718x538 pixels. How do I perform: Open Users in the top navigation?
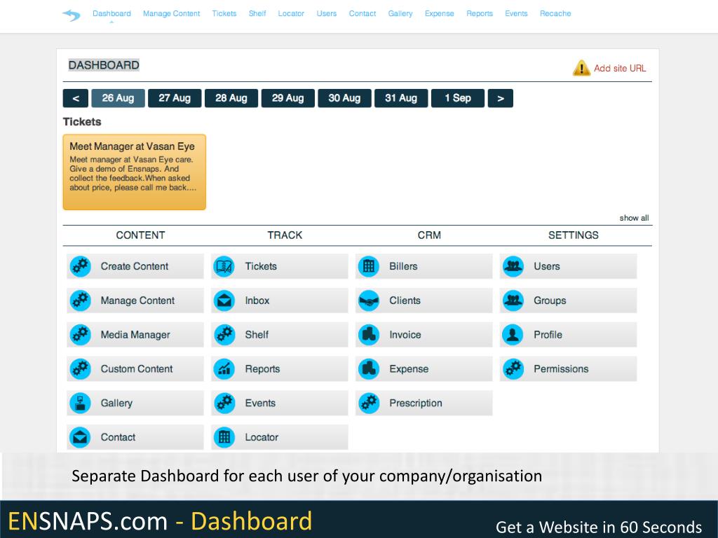327,14
